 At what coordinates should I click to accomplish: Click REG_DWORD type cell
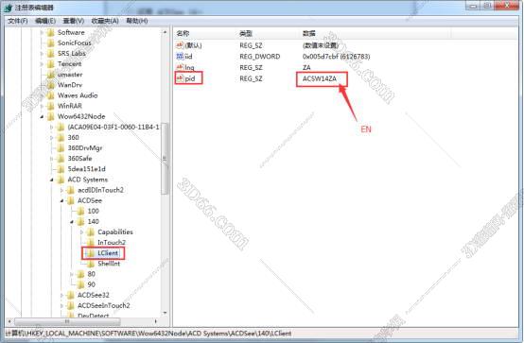click(260, 57)
